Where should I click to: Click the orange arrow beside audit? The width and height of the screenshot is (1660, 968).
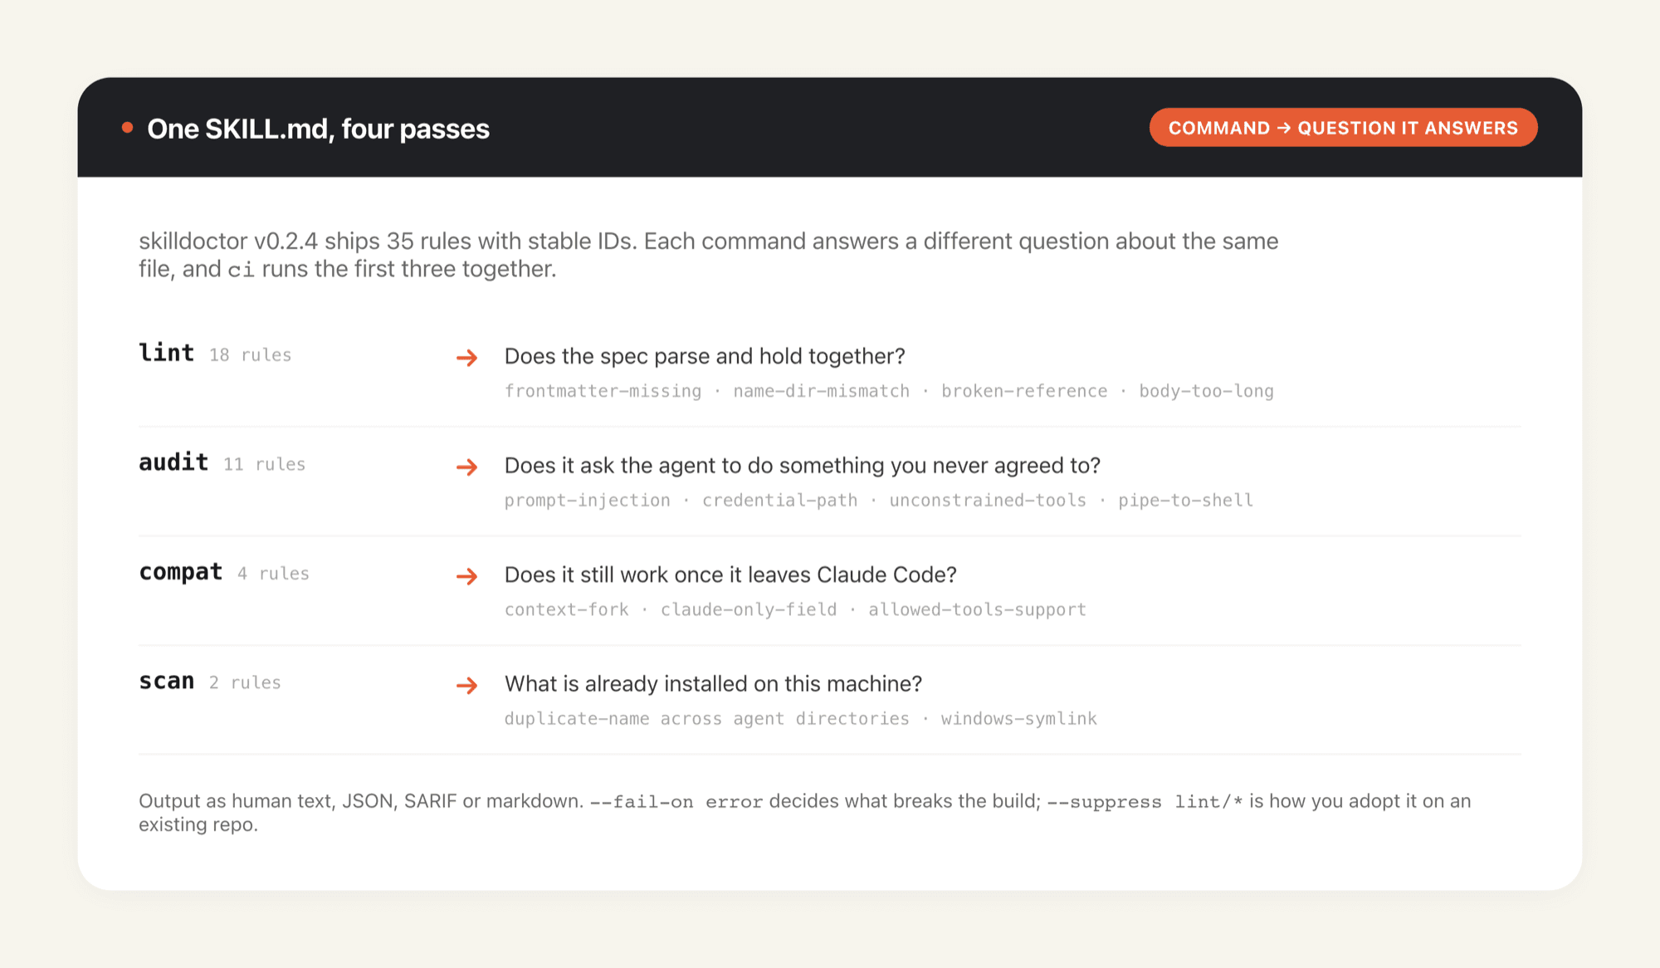467,467
